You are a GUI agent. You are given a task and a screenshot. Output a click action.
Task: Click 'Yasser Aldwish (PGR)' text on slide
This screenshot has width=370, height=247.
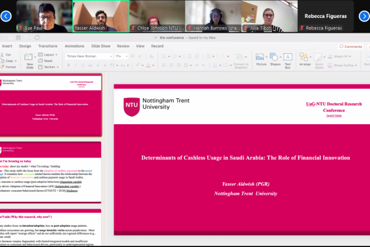coord(245,184)
